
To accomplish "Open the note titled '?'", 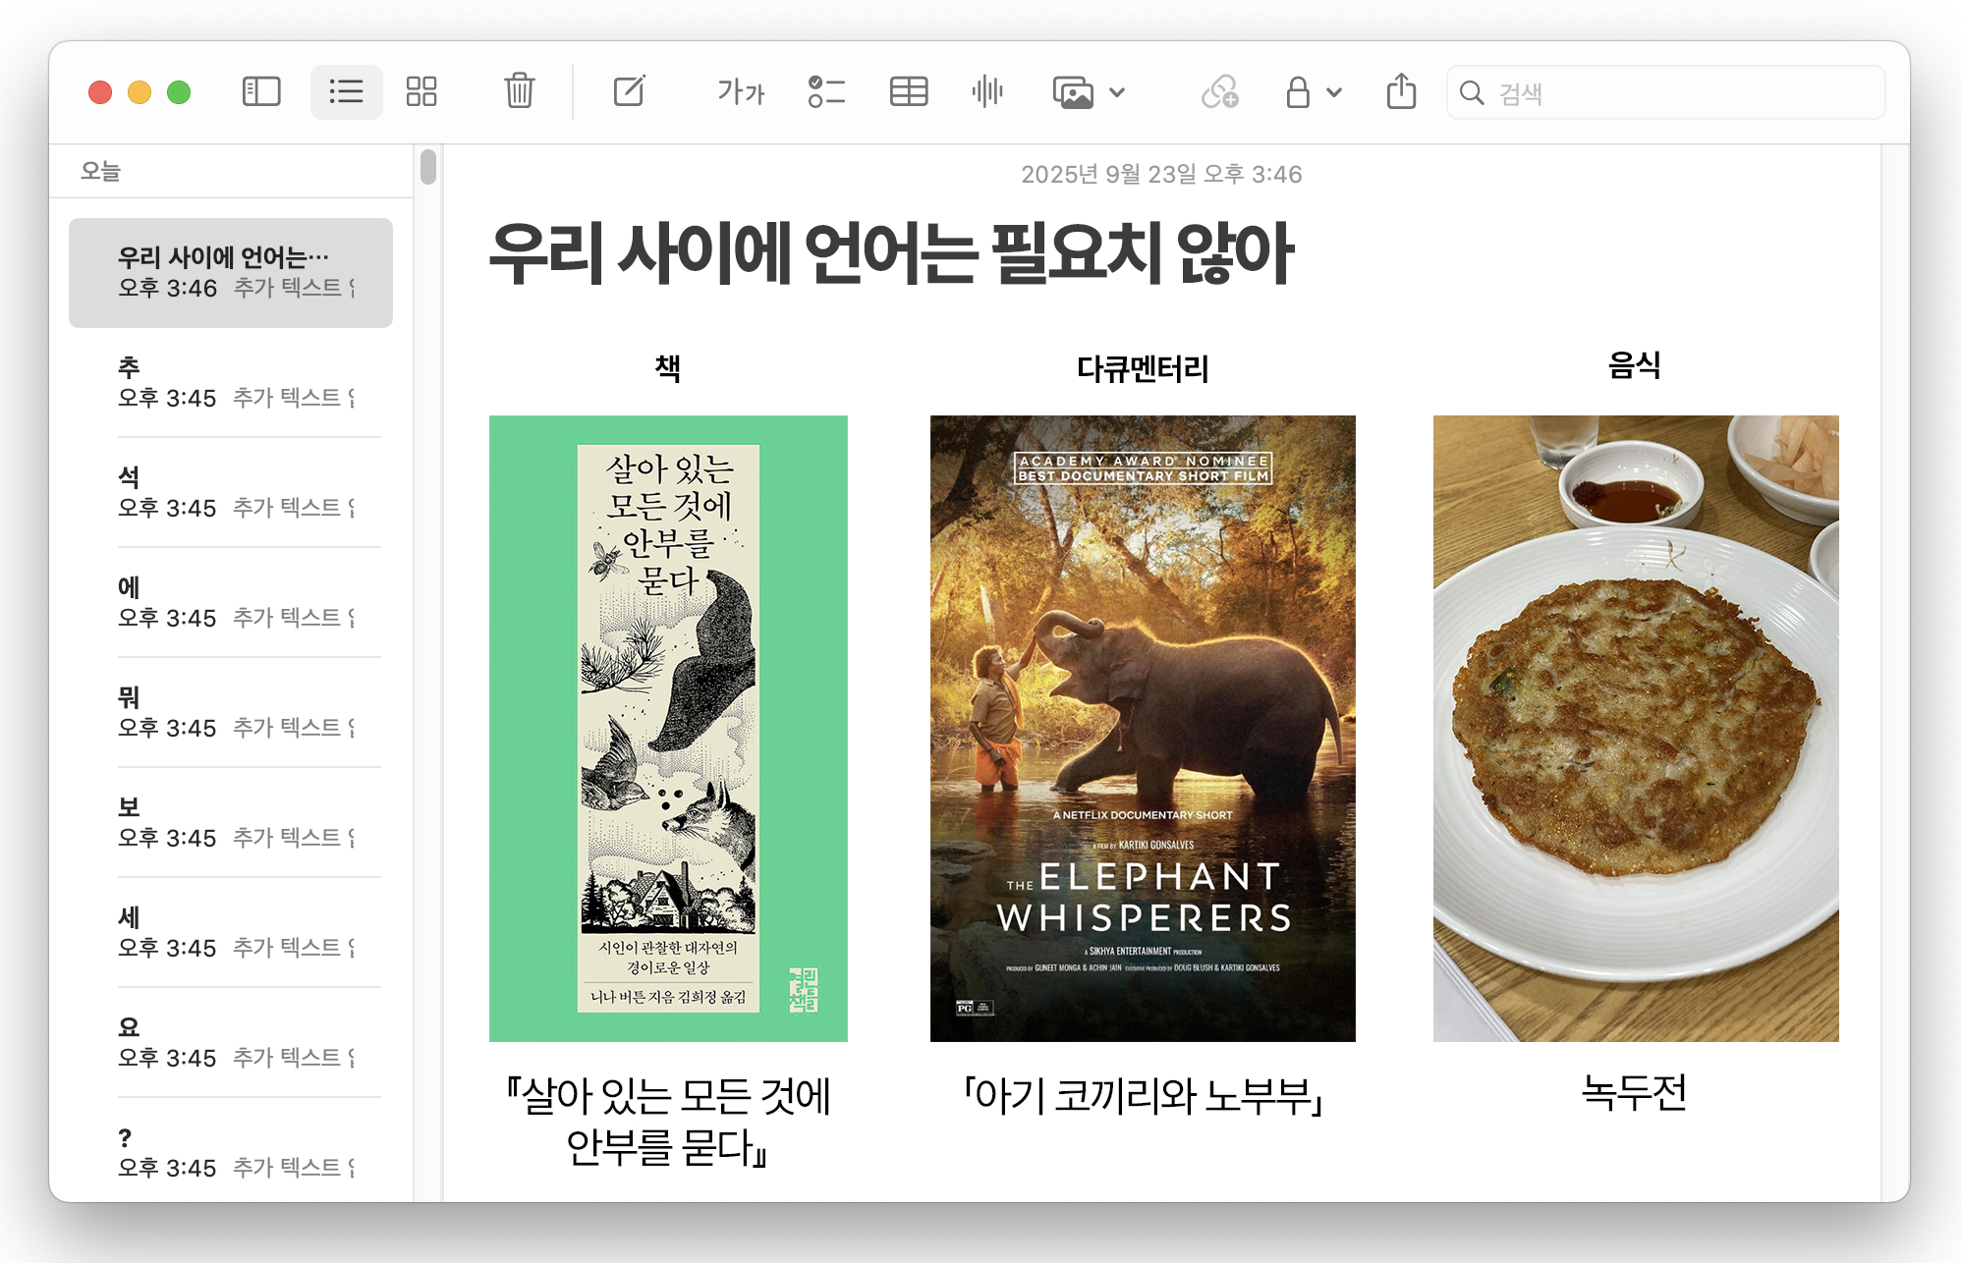I will (x=231, y=1151).
